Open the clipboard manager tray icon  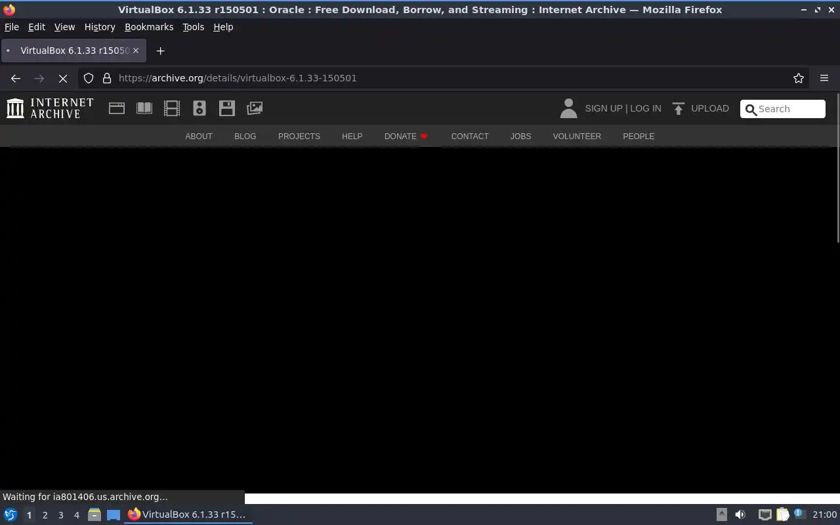pyautogui.click(x=782, y=514)
